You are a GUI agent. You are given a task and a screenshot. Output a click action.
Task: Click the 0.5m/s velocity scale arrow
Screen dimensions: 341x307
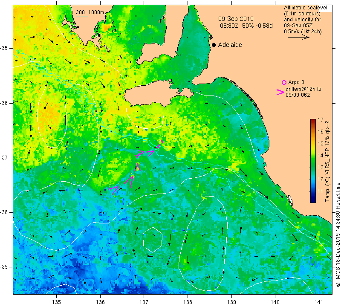click(298, 38)
